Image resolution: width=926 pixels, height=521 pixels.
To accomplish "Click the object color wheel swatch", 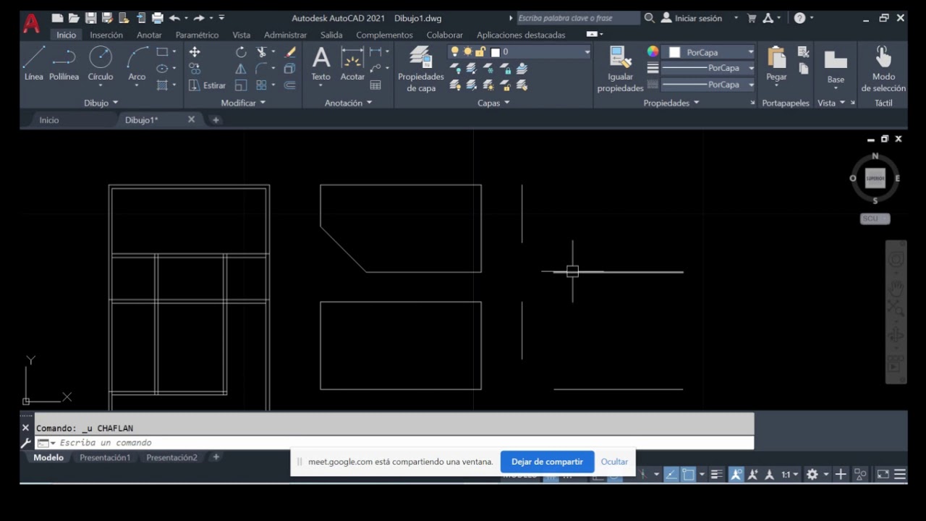I will pyautogui.click(x=653, y=52).
